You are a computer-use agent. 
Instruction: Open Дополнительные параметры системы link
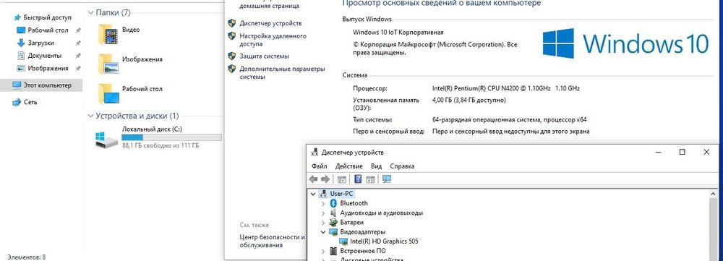coord(282,73)
